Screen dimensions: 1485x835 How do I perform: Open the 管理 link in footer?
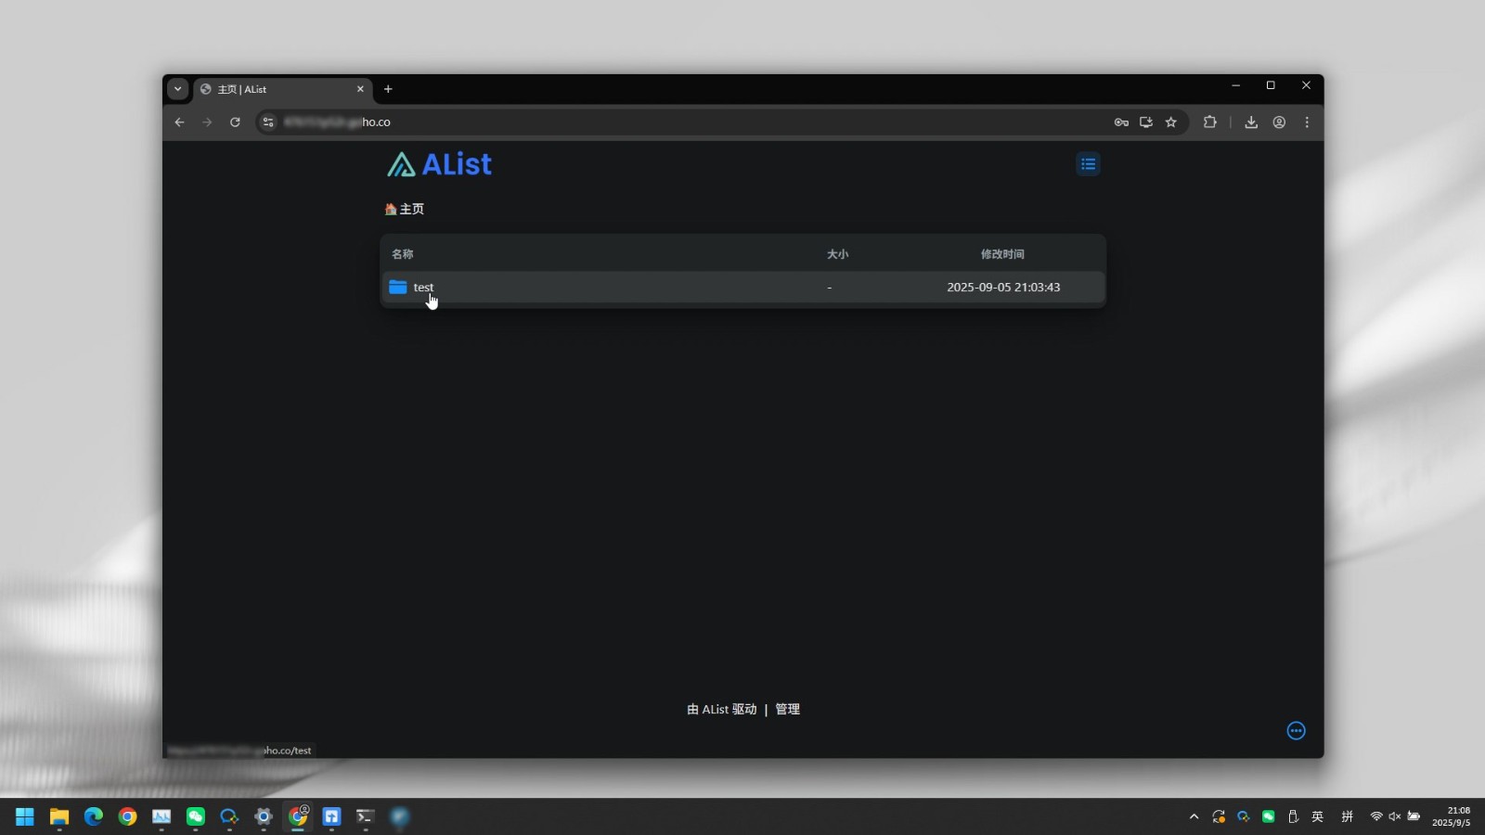coord(787,710)
